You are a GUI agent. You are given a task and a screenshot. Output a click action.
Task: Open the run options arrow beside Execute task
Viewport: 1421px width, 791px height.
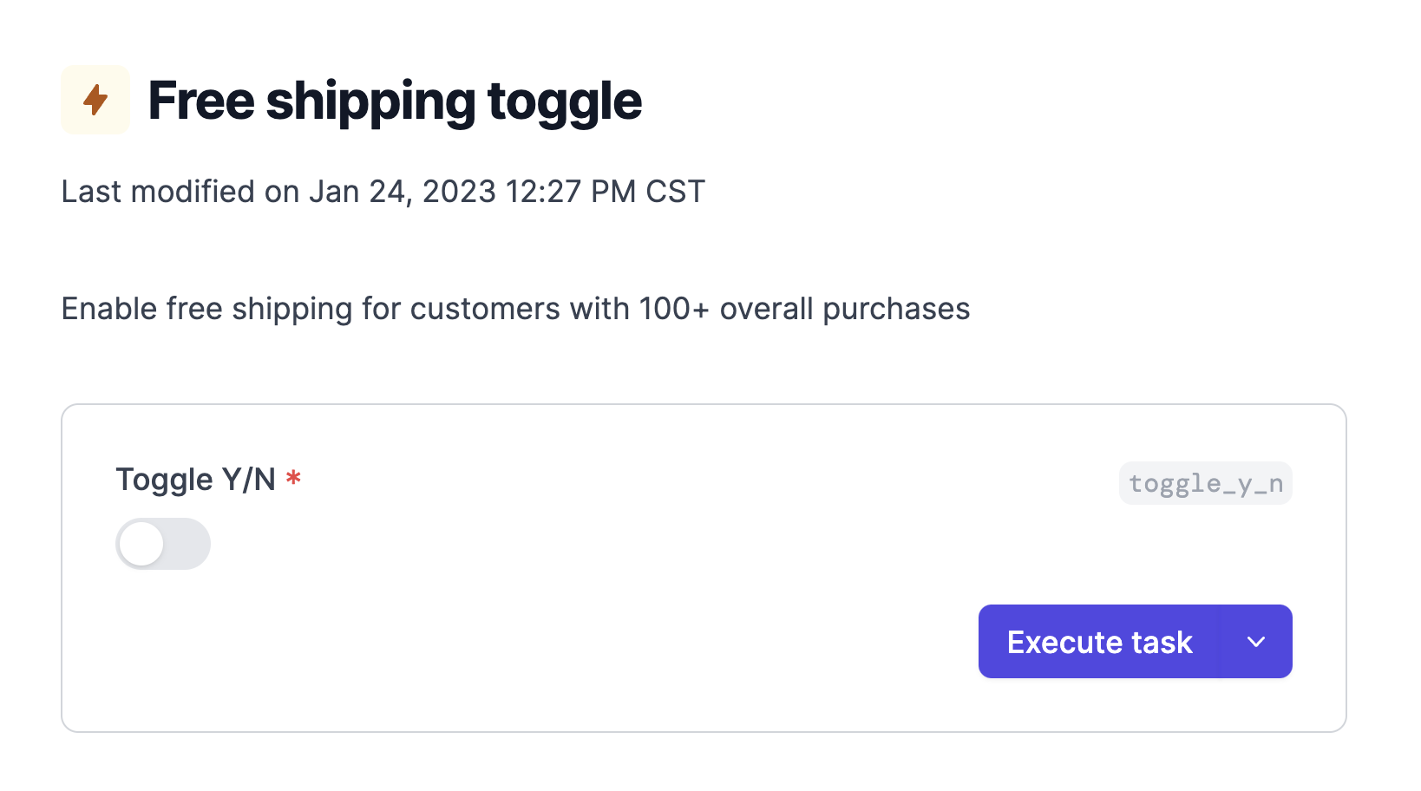pyautogui.click(x=1256, y=642)
